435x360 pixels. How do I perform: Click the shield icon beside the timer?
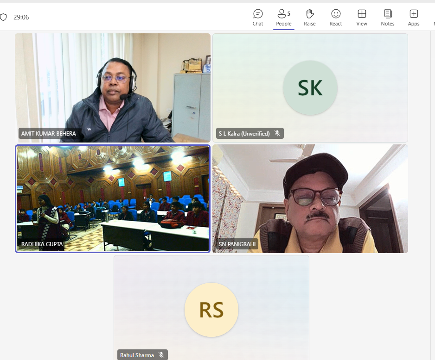click(x=4, y=17)
